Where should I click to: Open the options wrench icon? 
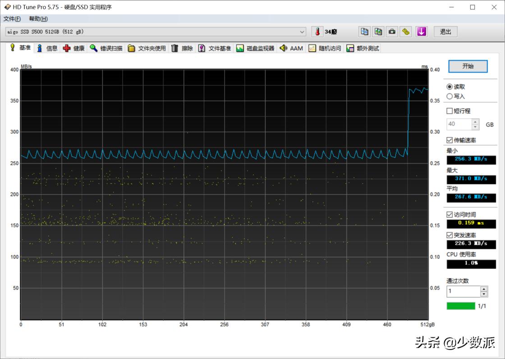click(x=406, y=32)
